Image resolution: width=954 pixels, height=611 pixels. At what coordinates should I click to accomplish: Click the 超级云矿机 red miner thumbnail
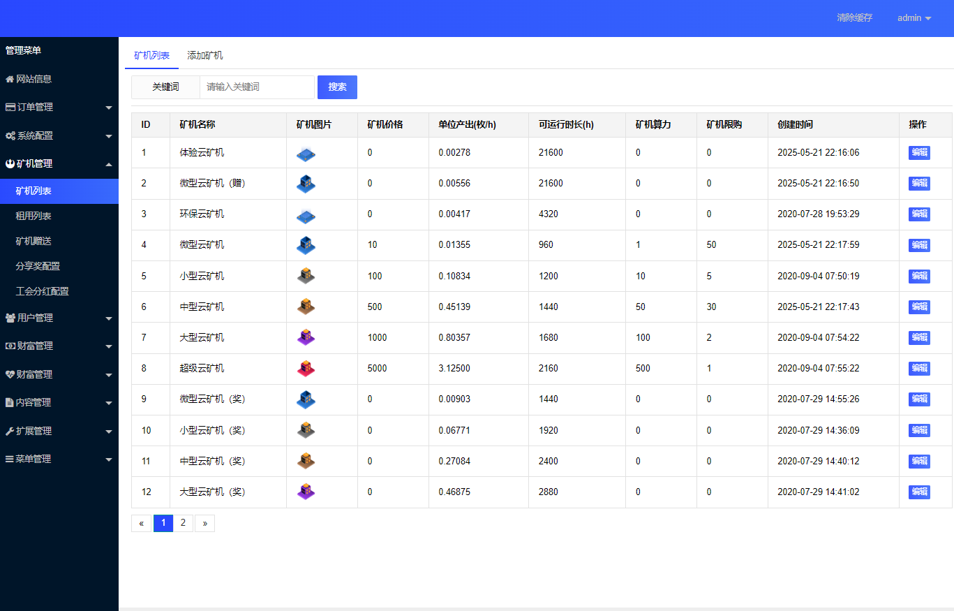305,368
